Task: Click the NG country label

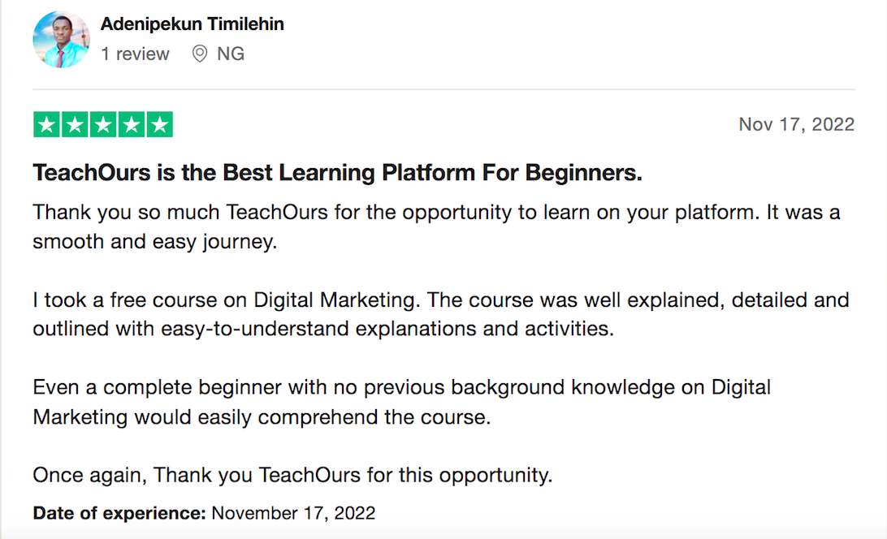Action: coord(231,54)
